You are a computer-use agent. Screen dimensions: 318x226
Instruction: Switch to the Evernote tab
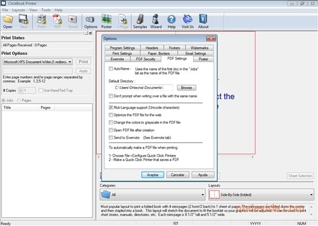pyautogui.click(x=117, y=59)
